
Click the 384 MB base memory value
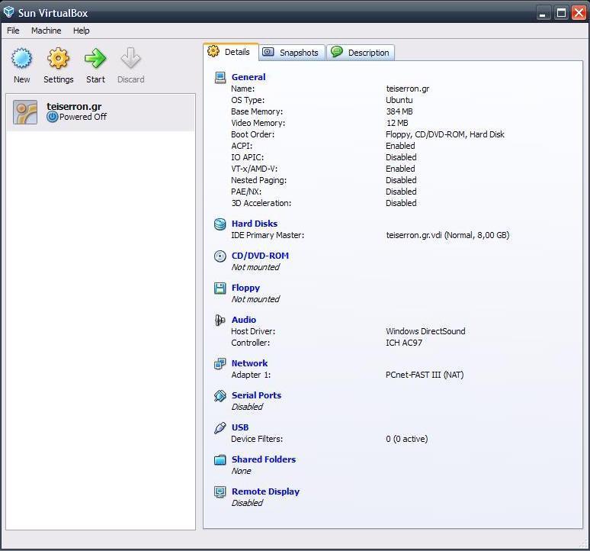click(399, 111)
